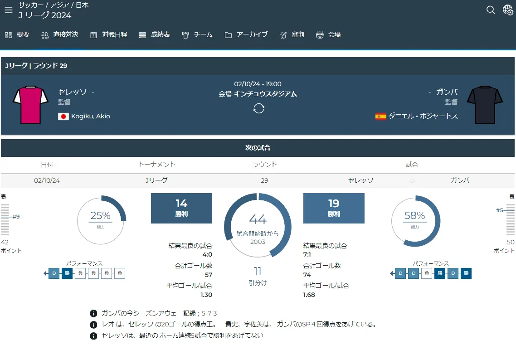Click the Japan flag icon
Screen dimensions: 516x345
[x=63, y=117]
